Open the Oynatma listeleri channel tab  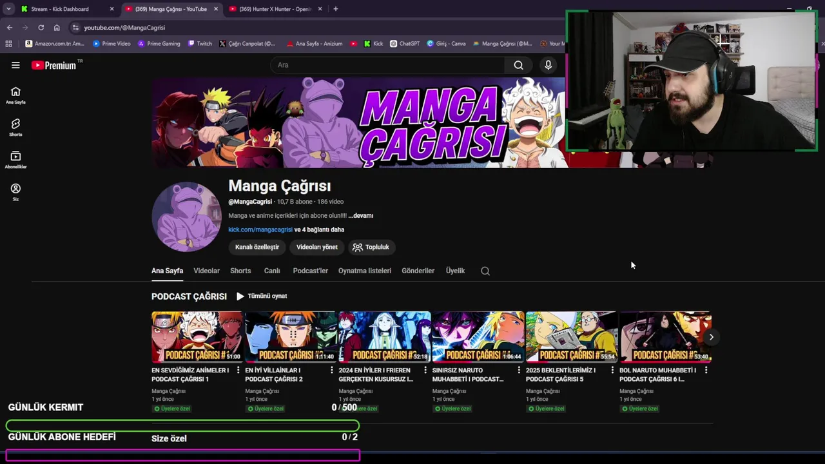point(365,271)
